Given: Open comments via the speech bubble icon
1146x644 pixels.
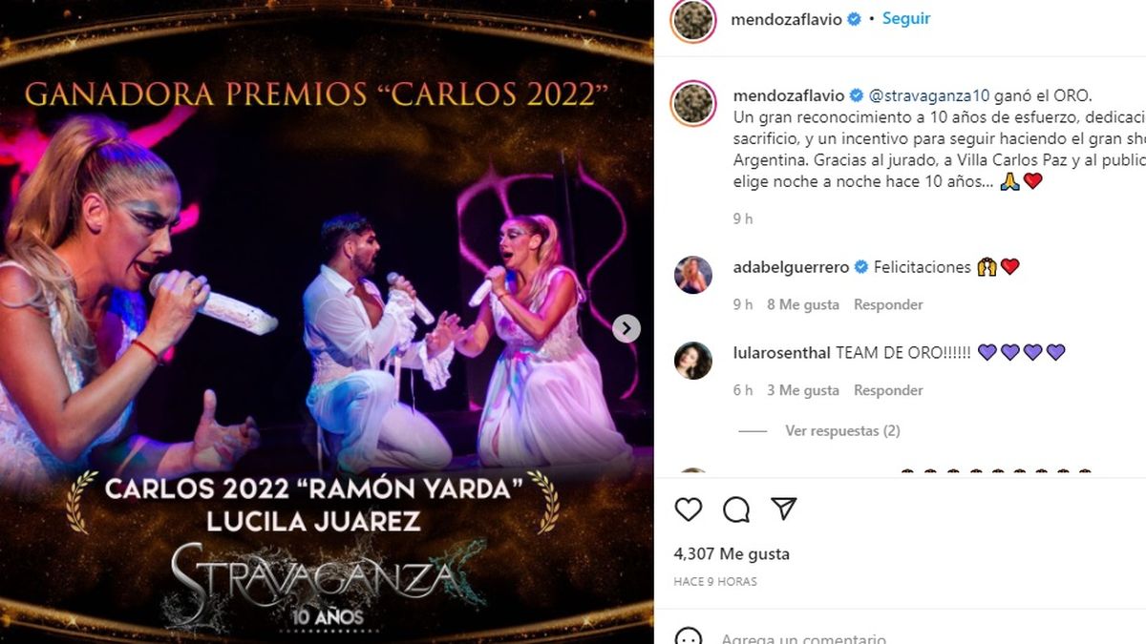Looking at the screenshot, I should pyautogui.click(x=736, y=509).
